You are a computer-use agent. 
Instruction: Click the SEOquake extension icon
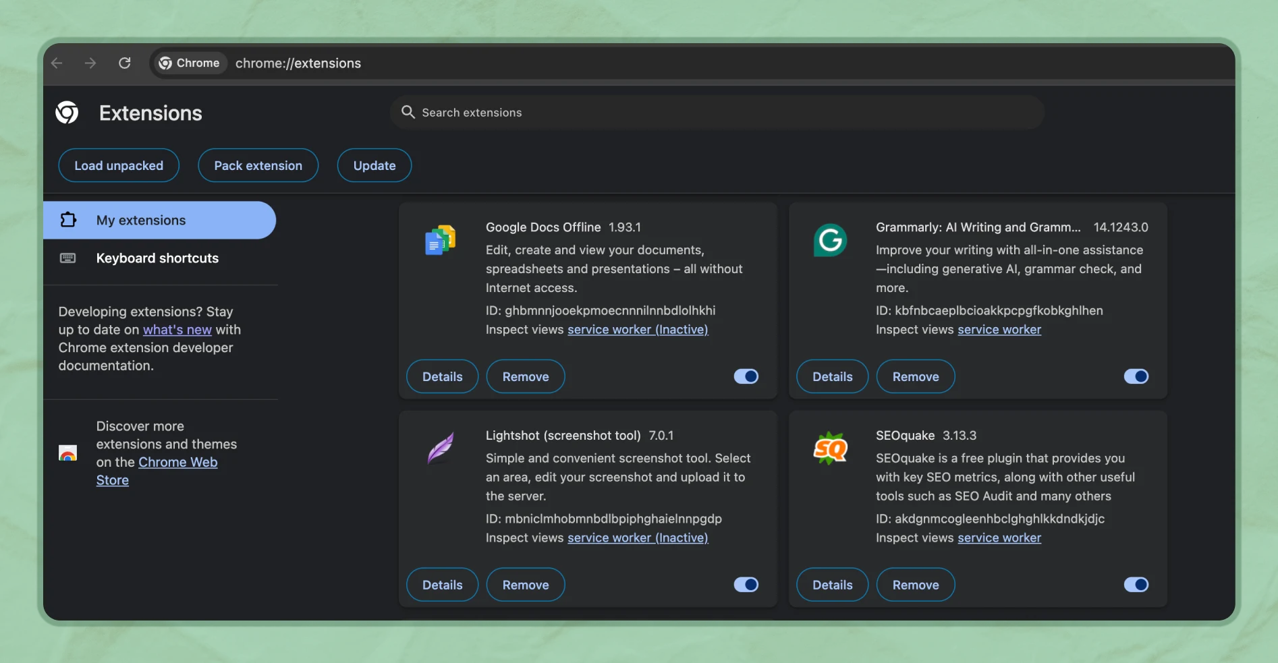point(830,449)
